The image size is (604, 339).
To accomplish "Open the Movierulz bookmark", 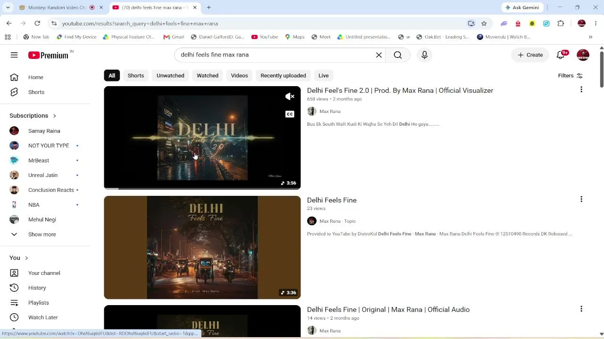I will (503, 37).
